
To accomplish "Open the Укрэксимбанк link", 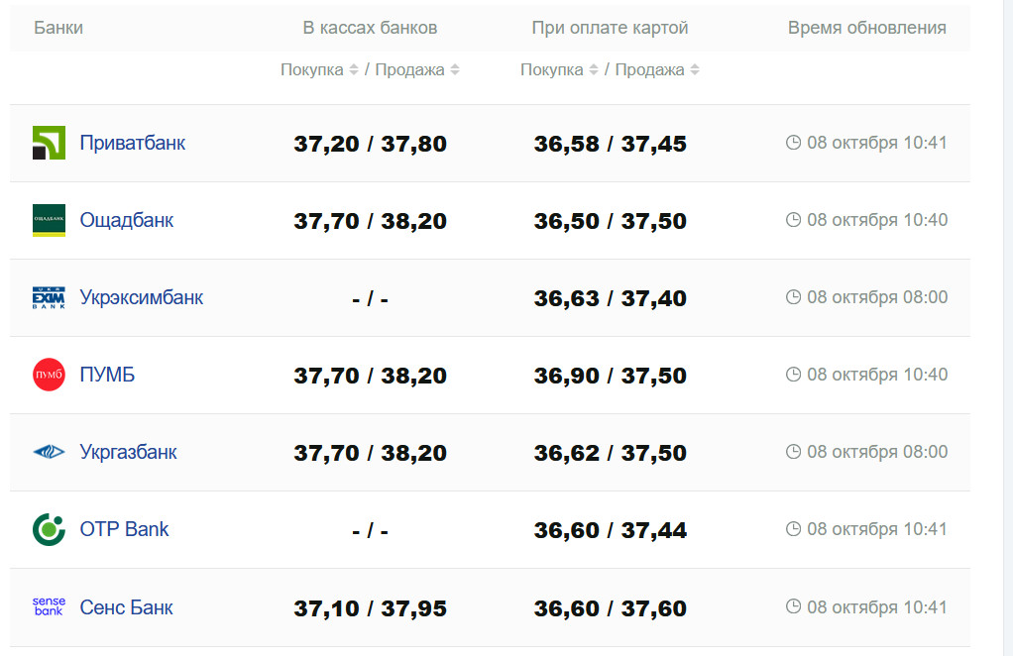I will 141,297.
